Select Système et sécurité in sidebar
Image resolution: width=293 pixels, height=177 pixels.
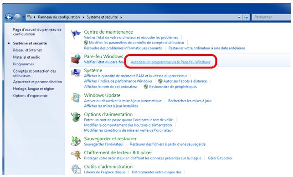click(x=30, y=43)
